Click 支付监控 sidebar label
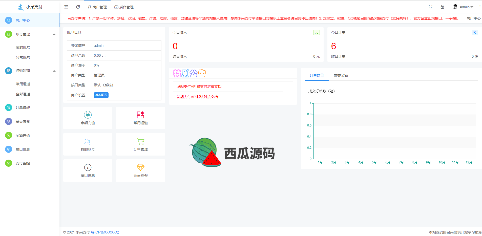482x236 pixels. click(23, 163)
